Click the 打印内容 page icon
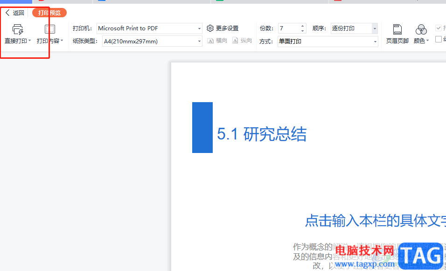446x271 pixels. tap(50, 29)
